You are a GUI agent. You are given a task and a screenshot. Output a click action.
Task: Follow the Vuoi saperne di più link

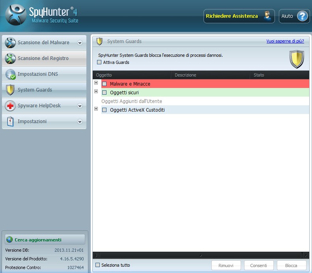[x=285, y=41]
